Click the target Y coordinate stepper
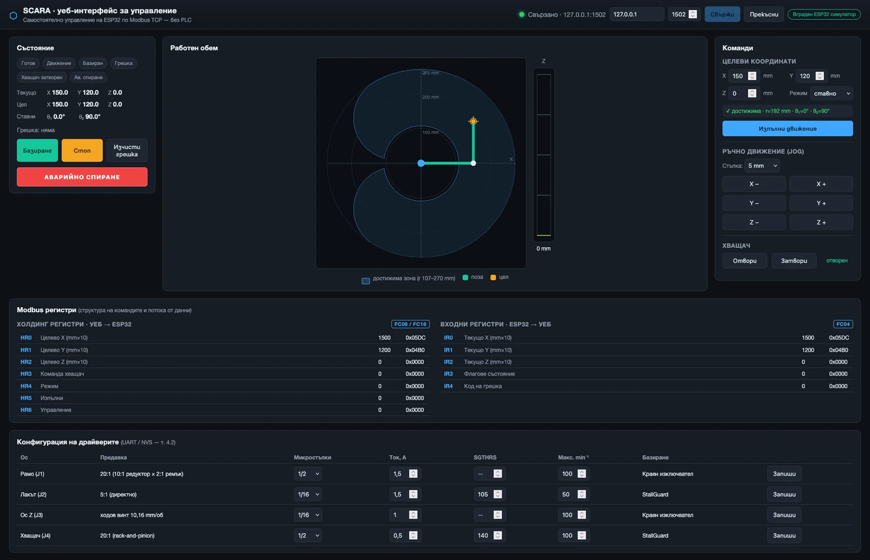This screenshot has height=560, width=870. tap(820, 76)
